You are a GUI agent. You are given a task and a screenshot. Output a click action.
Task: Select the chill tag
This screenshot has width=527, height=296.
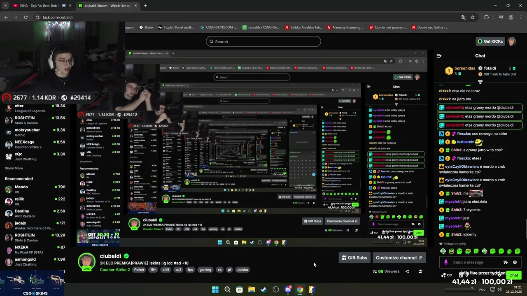click(166, 270)
